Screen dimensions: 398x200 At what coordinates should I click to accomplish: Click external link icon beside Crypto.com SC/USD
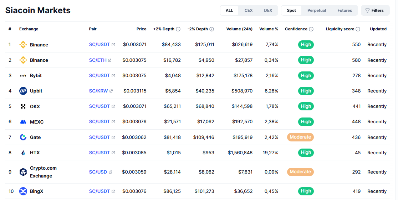(x=111, y=172)
